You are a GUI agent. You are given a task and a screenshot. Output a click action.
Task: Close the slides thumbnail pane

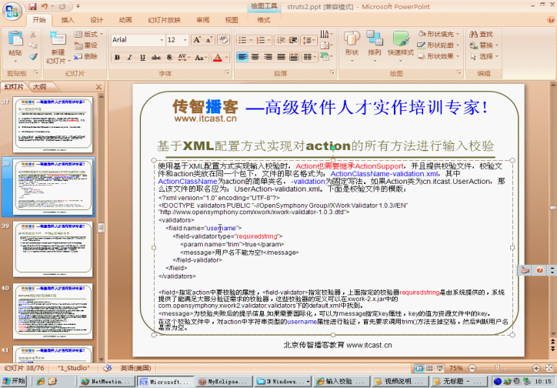point(98,87)
